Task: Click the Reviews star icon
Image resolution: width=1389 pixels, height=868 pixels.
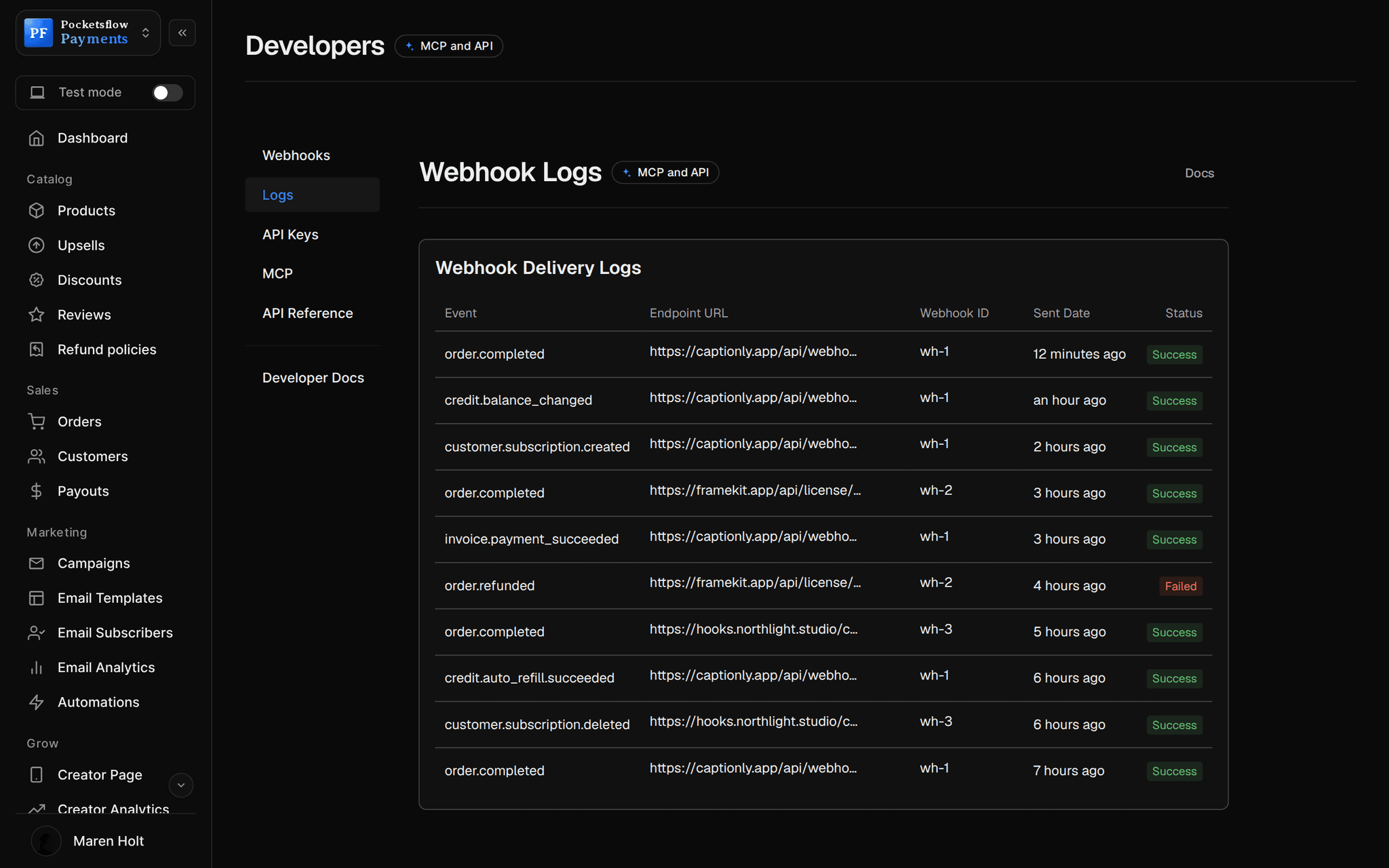Action: (37, 315)
